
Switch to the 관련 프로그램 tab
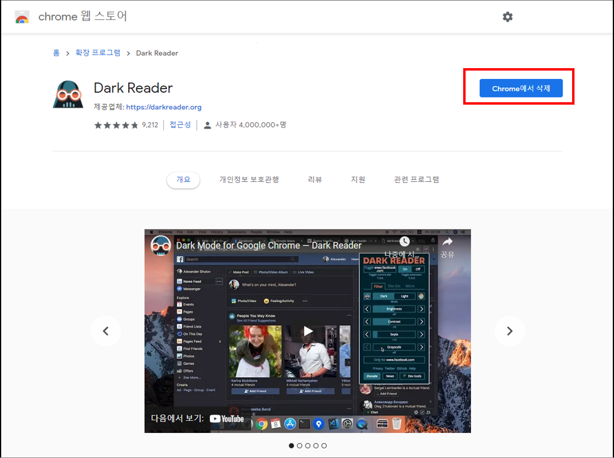417,179
